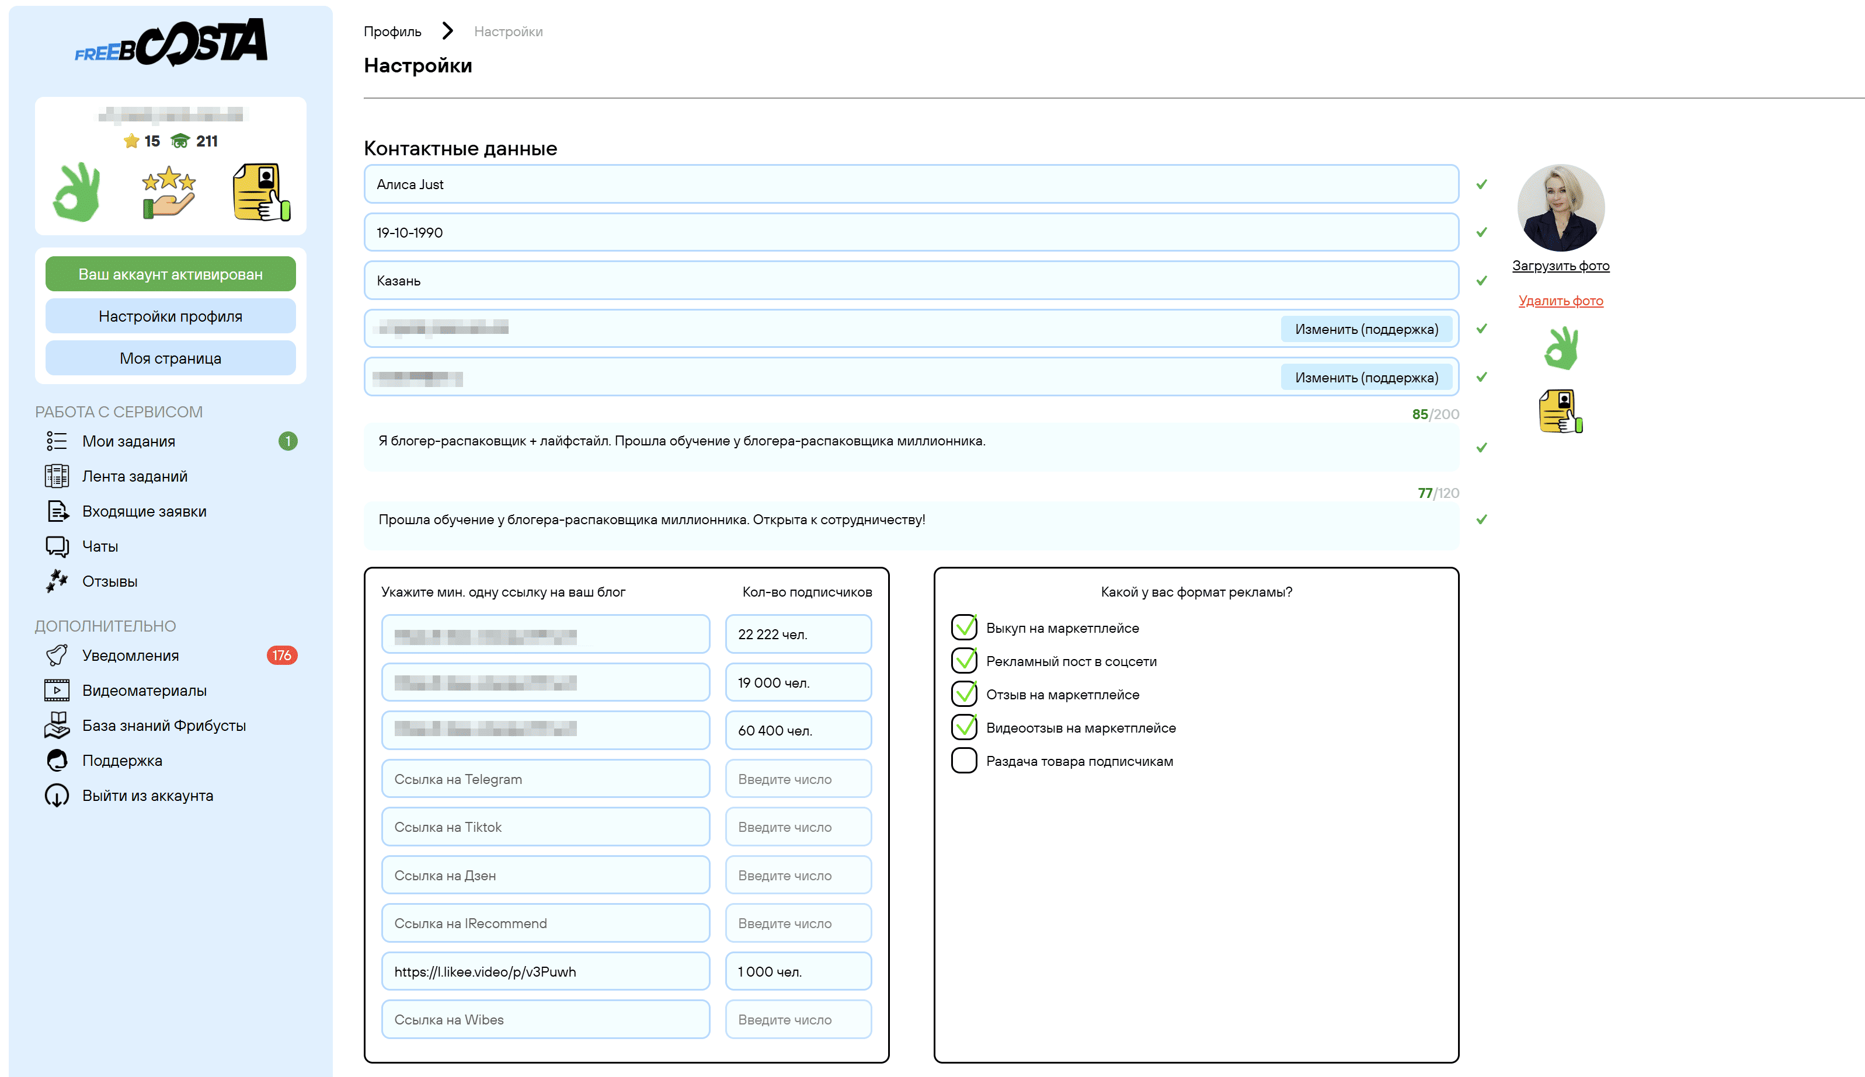The width and height of the screenshot is (1865, 1077).
Task: Uncheck Выкуп на маркетплейсе option
Action: point(964,628)
